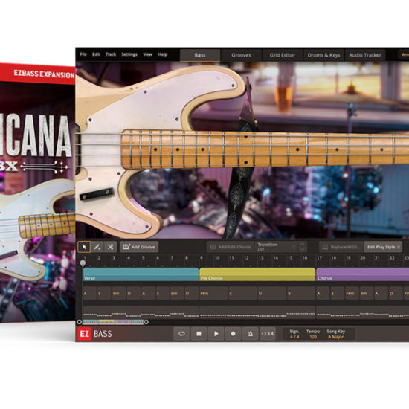The width and height of the screenshot is (409, 409).
Task: Select the purple Chorus song block
Action: (363, 274)
